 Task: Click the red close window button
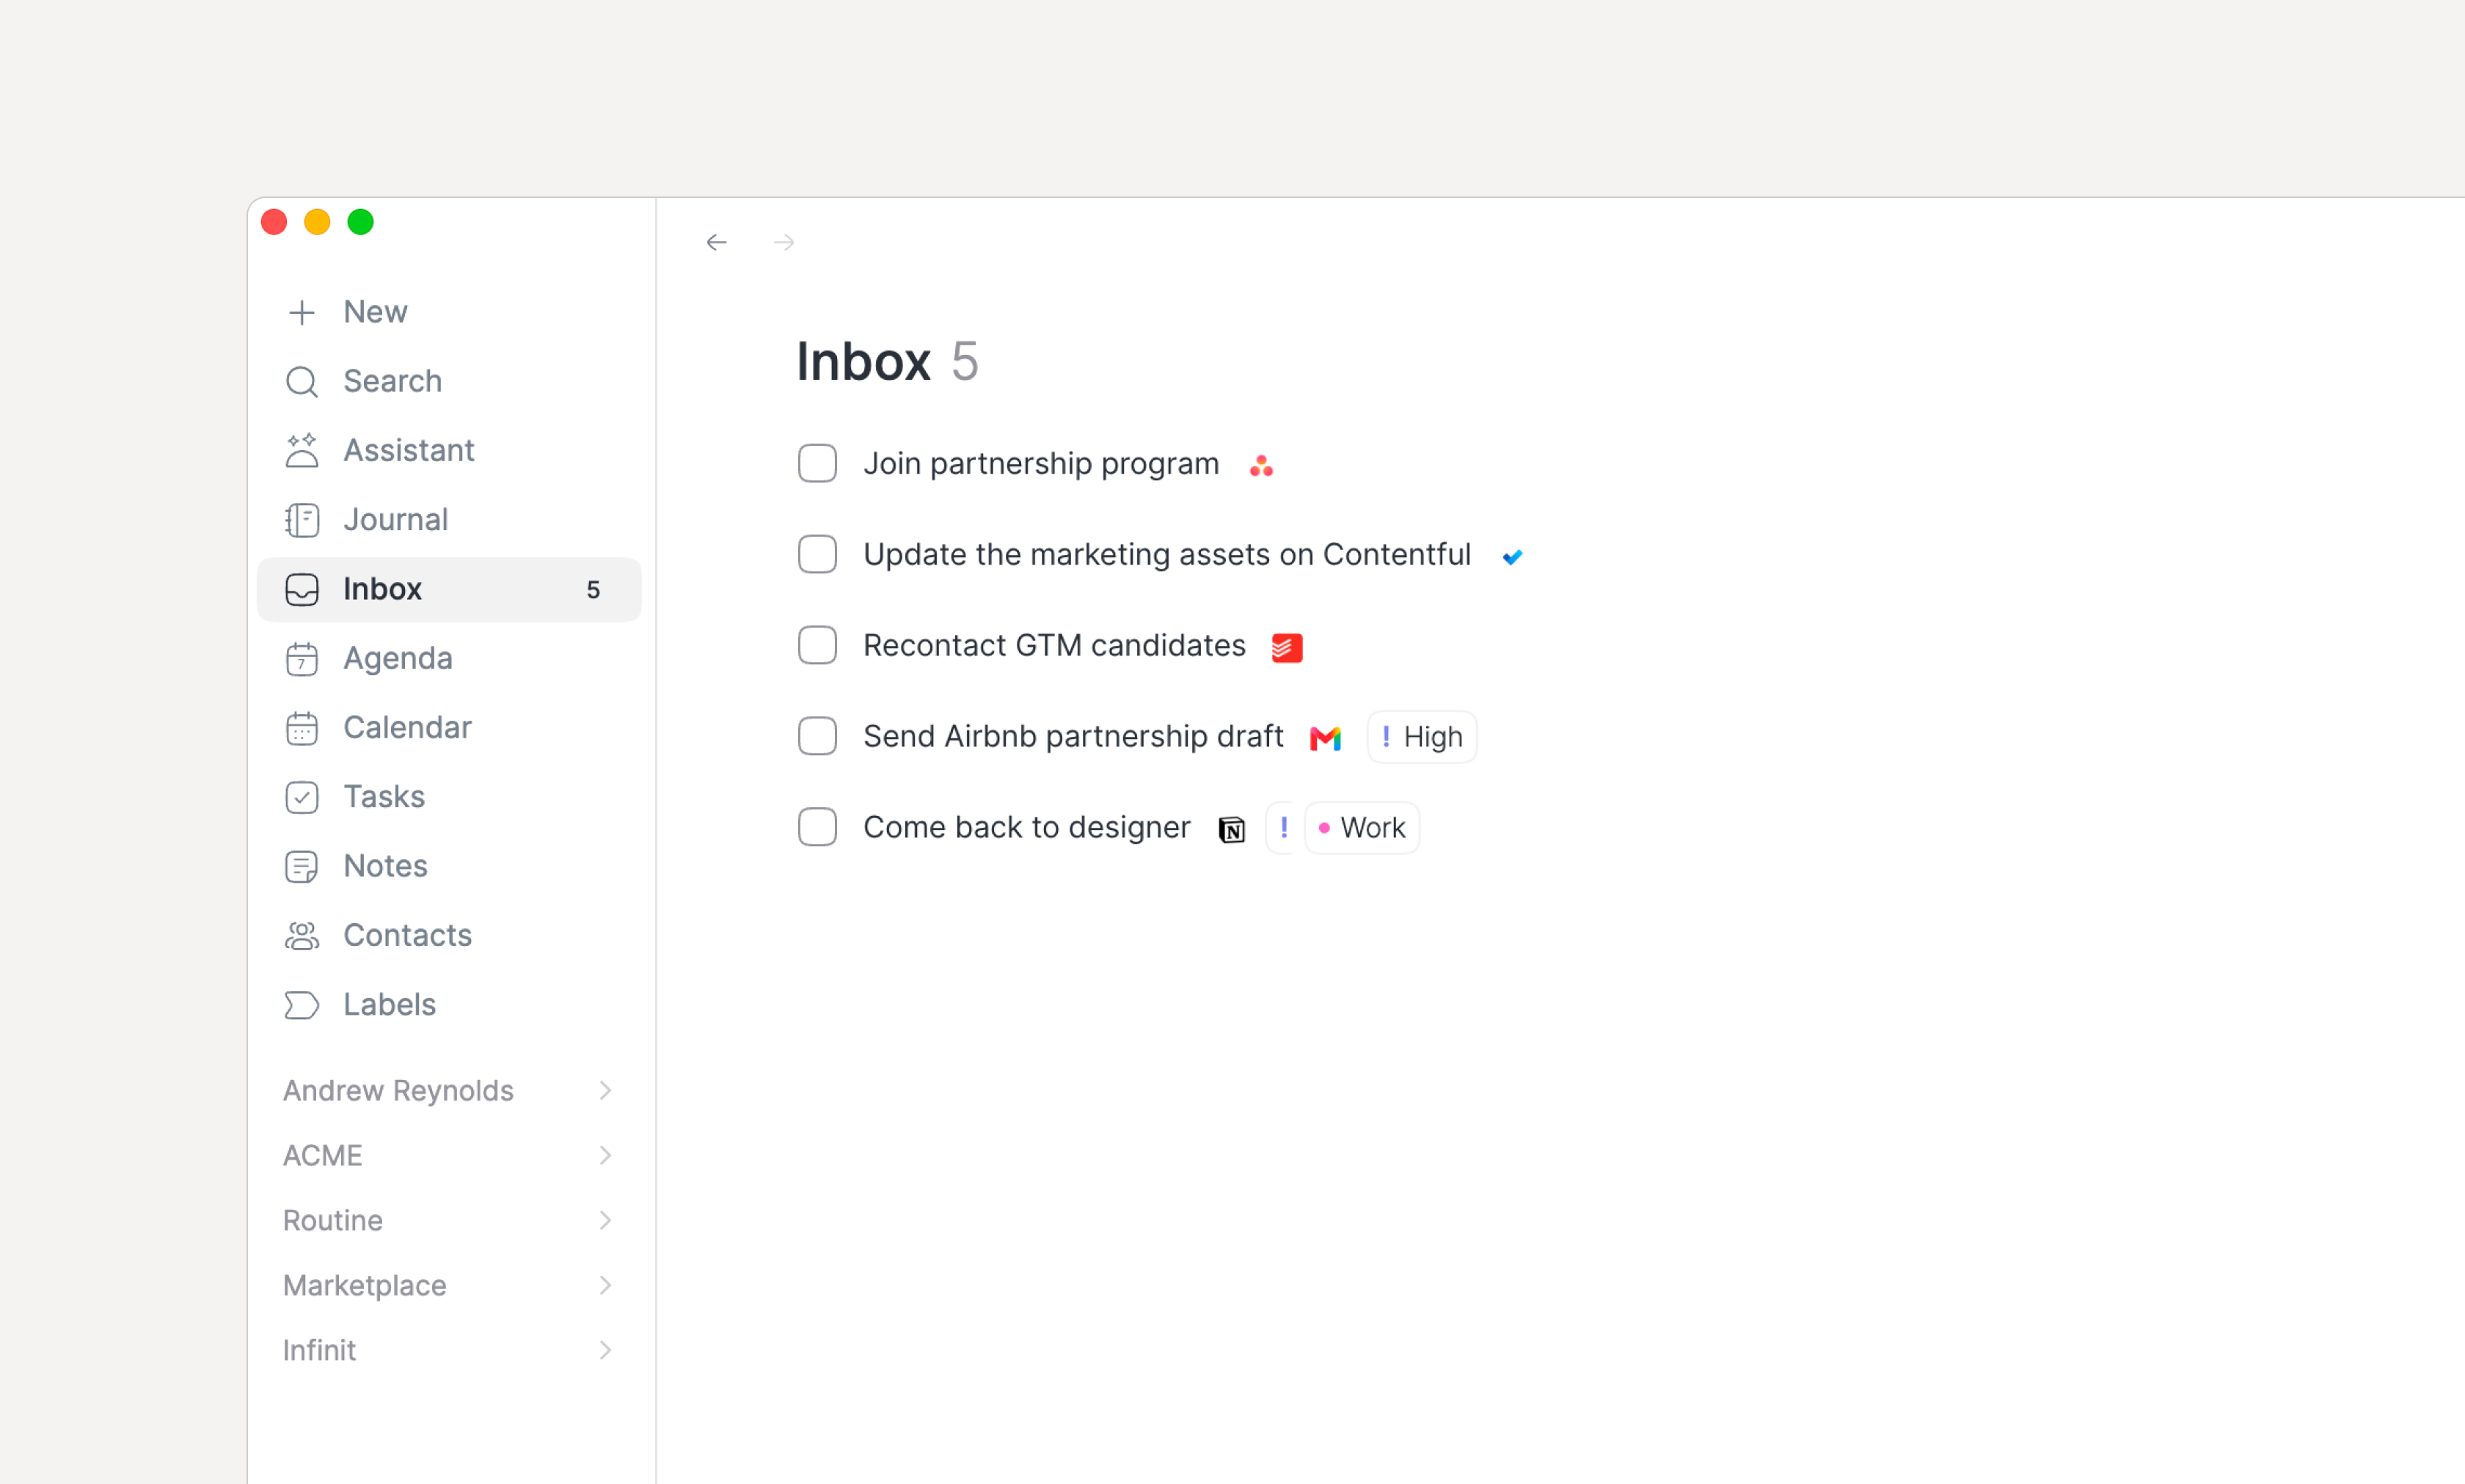coord(274,222)
